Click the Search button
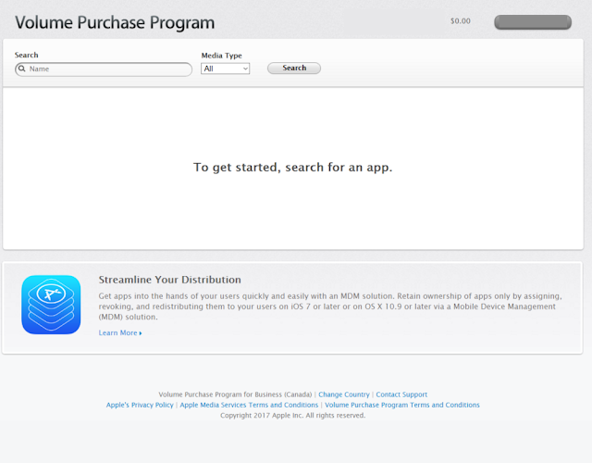Image resolution: width=592 pixels, height=463 pixels. (x=294, y=68)
